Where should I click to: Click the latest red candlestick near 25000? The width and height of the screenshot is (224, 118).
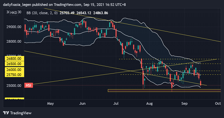click(x=201, y=83)
